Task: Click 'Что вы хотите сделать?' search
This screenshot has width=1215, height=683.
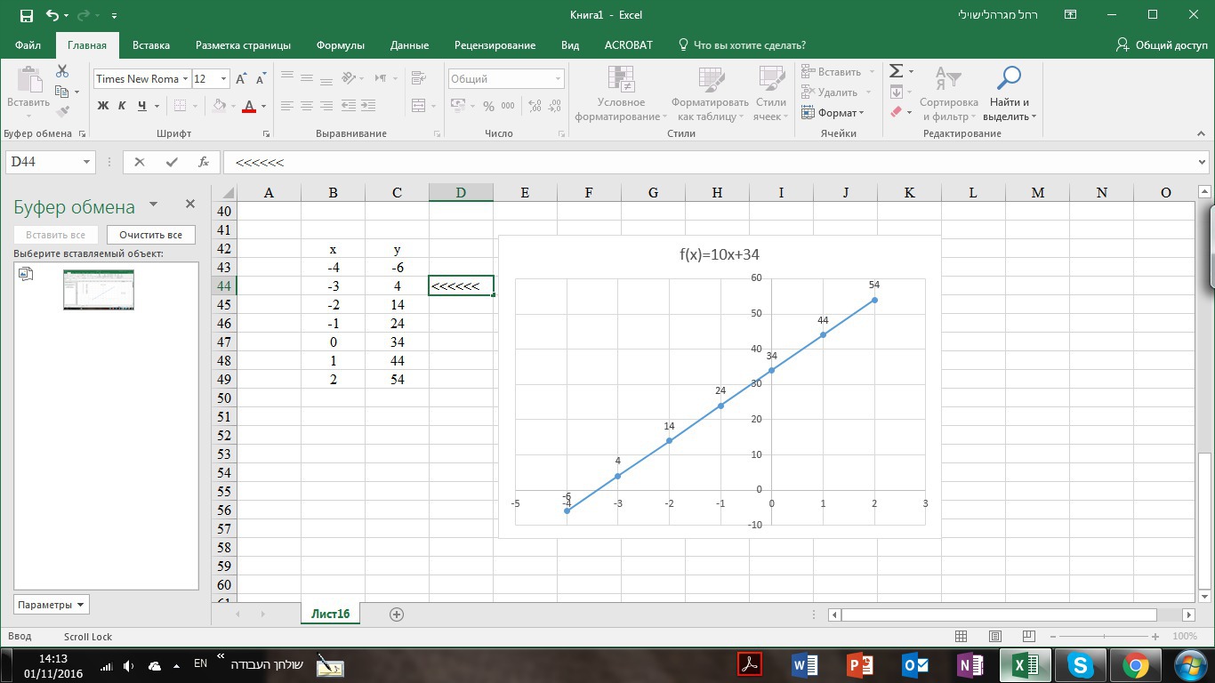Action: (742, 45)
